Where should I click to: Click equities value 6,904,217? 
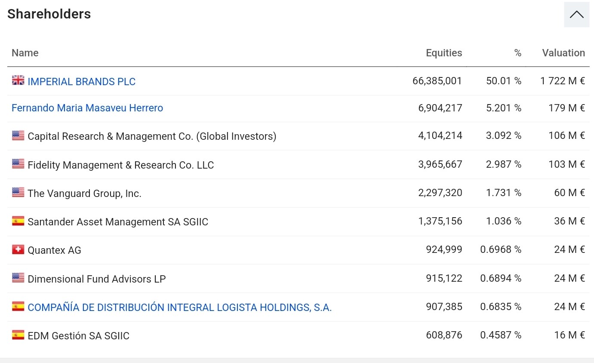click(x=440, y=108)
